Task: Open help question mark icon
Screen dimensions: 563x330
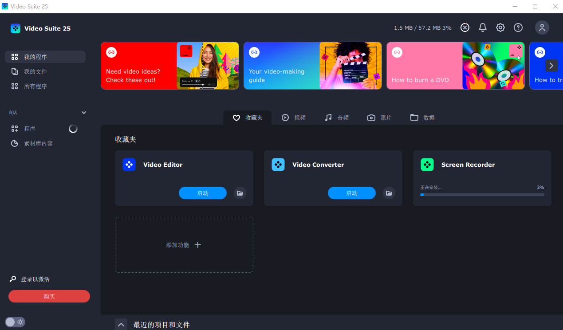Action: (518, 27)
